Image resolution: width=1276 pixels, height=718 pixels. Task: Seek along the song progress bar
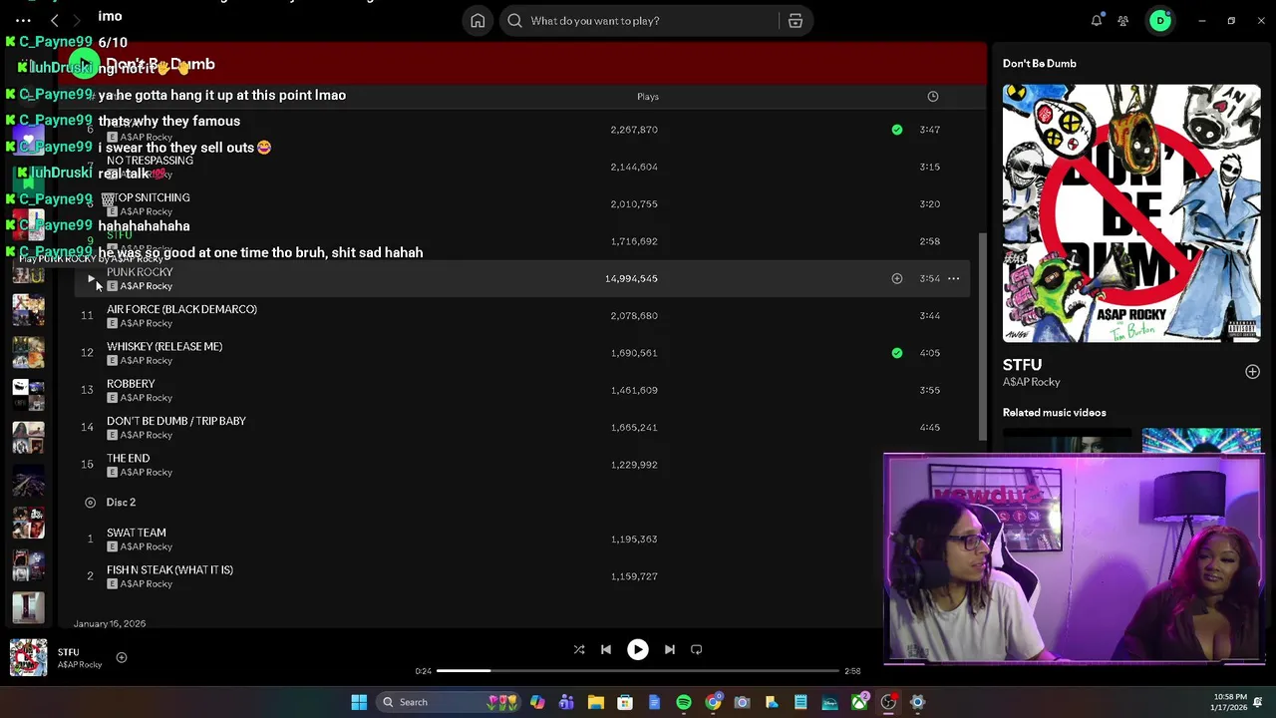(638, 671)
